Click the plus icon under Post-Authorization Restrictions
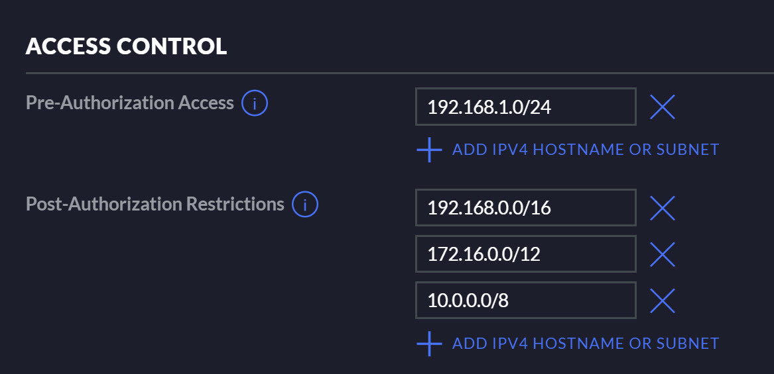Screen dimensions: 774x374 (x=429, y=344)
